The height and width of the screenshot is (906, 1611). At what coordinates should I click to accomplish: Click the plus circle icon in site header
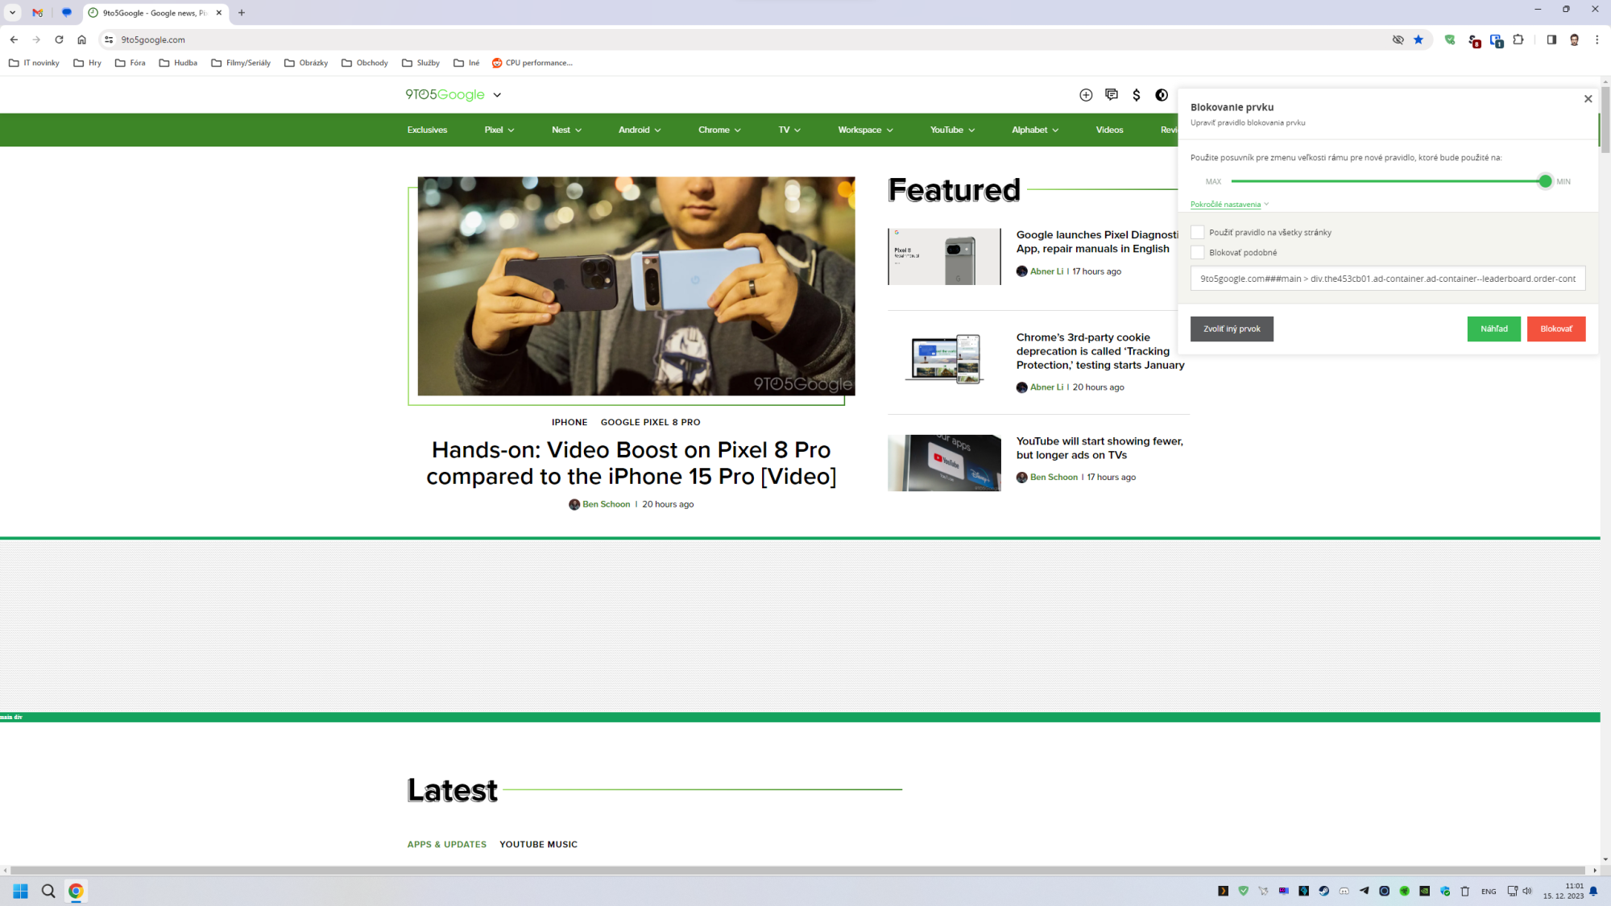tap(1084, 94)
